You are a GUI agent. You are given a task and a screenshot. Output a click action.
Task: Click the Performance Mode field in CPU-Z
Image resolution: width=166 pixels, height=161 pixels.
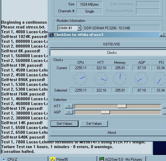148,11
